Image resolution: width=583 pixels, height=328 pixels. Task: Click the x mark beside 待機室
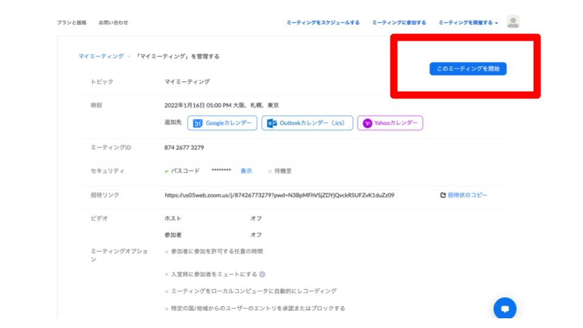pos(270,171)
